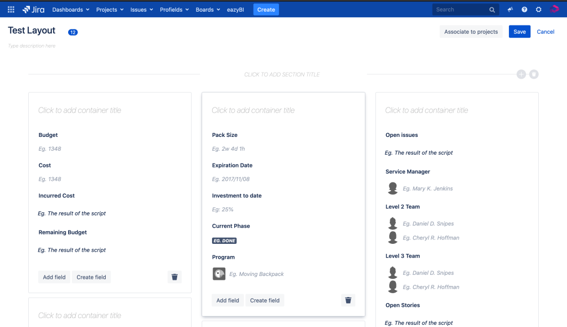Click the Jira logo
The image size is (567, 327).
33,9
